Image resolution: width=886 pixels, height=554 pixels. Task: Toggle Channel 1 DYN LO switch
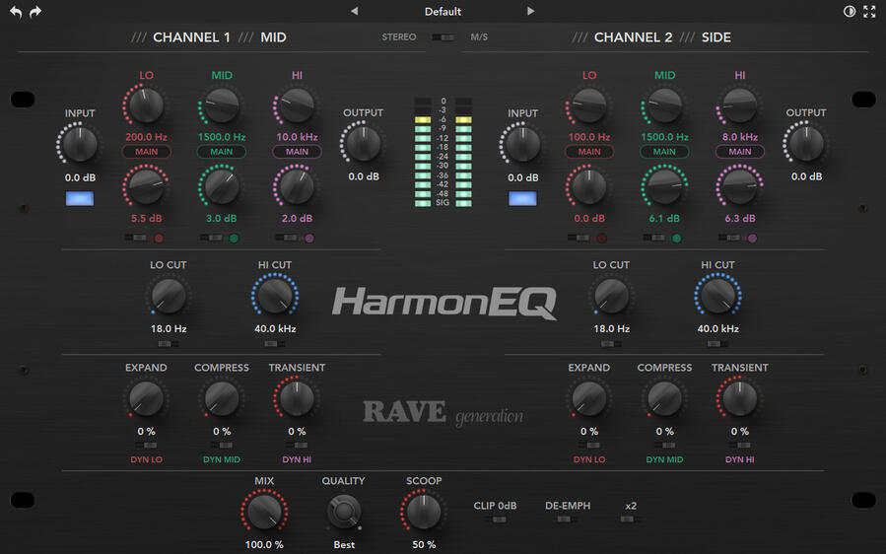coord(146,446)
